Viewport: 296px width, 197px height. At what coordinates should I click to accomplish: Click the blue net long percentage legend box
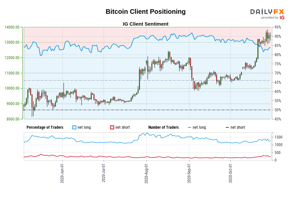point(74,127)
